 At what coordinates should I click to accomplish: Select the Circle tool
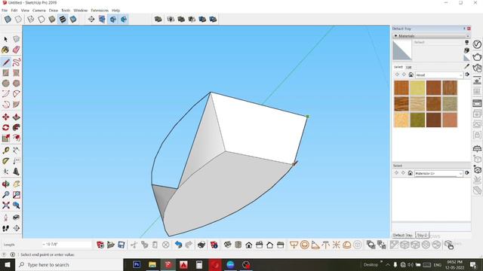point(6,83)
